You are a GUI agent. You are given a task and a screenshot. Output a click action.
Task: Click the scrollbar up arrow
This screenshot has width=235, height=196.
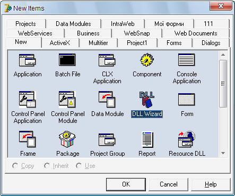tap(223, 55)
